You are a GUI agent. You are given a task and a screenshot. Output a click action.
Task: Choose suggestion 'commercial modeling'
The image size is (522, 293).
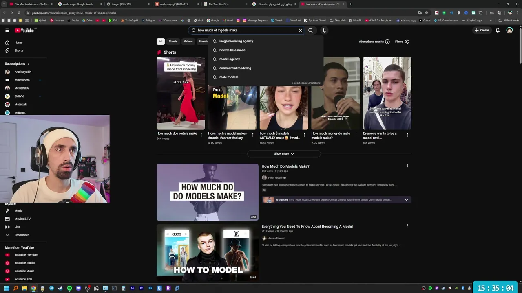[266, 68]
